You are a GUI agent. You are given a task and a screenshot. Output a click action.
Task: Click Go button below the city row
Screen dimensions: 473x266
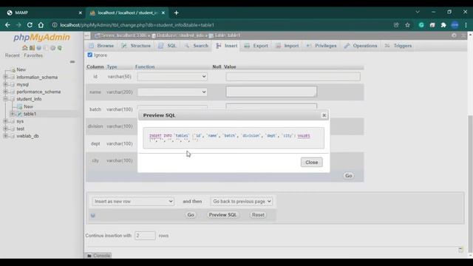point(348,176)
